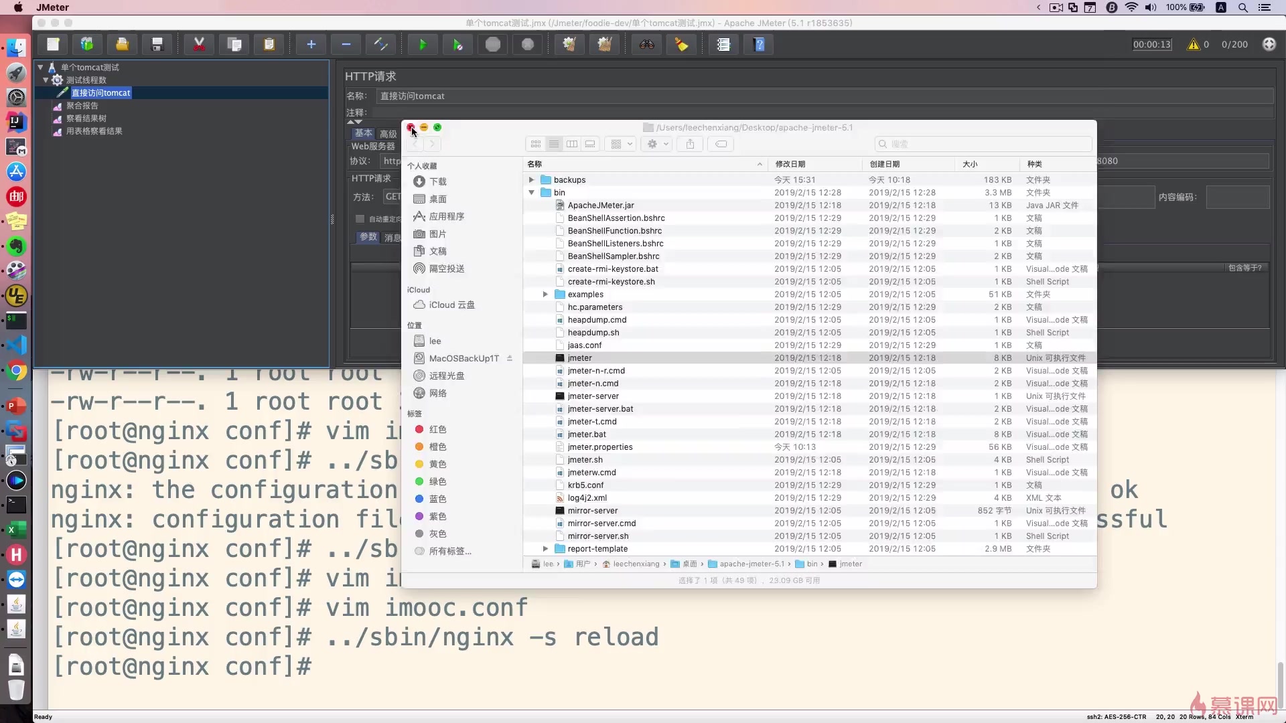
Task: Stop the running test
Action: pos(493,44)
